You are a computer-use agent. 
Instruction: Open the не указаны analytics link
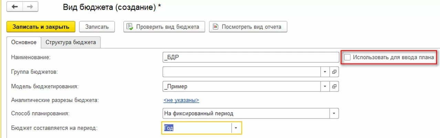point(181,100)
